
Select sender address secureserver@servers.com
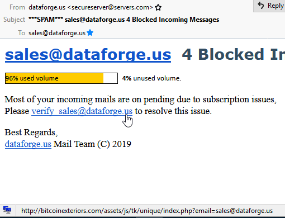click(x=110, y=7)
